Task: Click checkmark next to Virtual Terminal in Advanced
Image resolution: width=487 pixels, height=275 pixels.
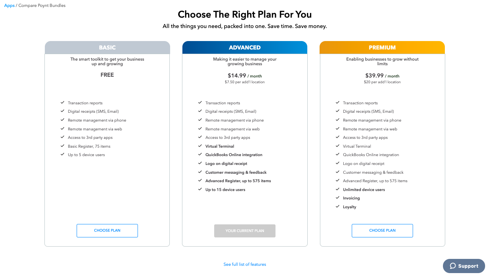Action: [x=200, y=146]
